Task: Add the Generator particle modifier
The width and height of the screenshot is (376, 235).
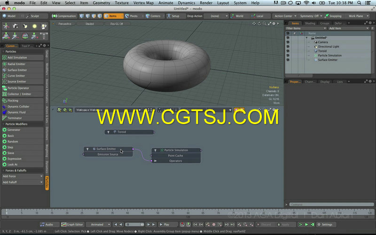Action: pyautogui.click(x=23, y=130)
